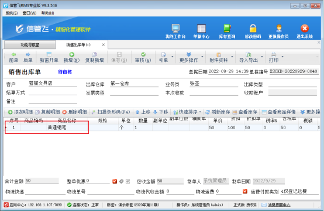This screenshot has width=324, height=211.
Task: Open 我的工作台 workbench icon
Action: click(175, 29)
